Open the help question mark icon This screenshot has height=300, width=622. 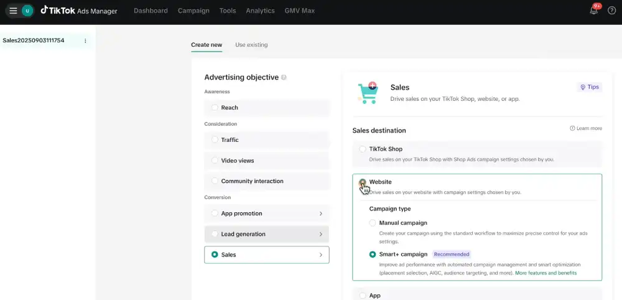pyautogui.click(x=611, y=11)
